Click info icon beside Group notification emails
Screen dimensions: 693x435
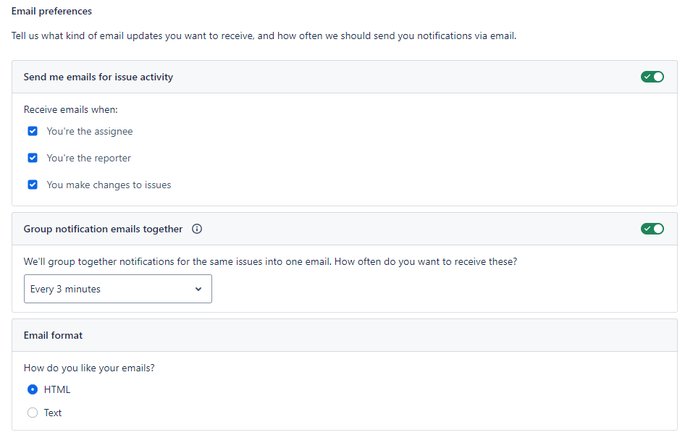[197, 229]
